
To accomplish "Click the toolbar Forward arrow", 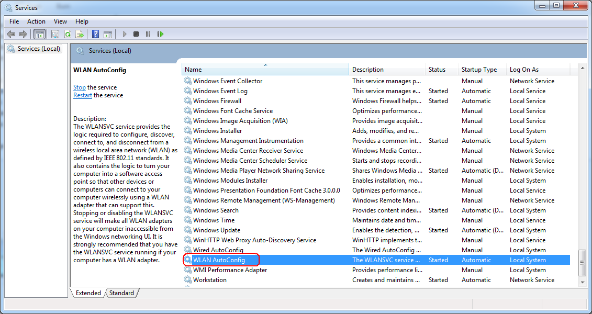I will pos(23,35).
